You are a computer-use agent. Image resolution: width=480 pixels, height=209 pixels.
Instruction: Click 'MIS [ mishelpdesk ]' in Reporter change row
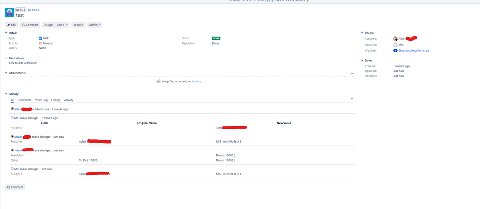tap(228, 142)
